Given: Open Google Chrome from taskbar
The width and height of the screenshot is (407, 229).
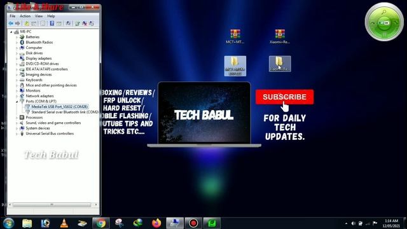Looking at the screenshot, I should 101,223.
